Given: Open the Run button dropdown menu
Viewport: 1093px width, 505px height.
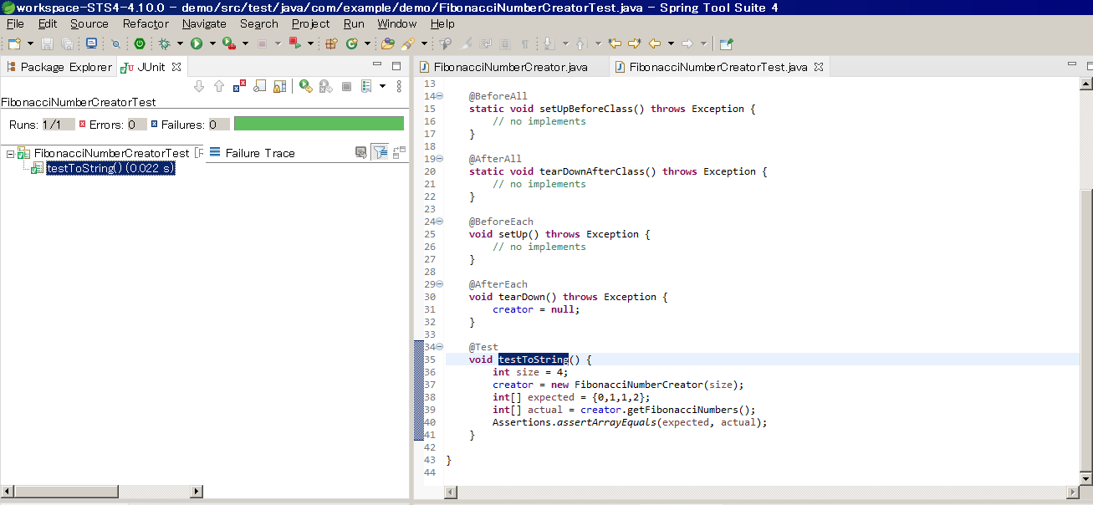Looking at the screenshot, I should (212, 42).
